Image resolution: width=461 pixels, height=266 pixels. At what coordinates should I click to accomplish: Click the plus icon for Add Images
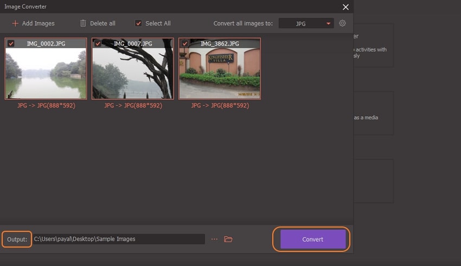(x=15, y=23)
